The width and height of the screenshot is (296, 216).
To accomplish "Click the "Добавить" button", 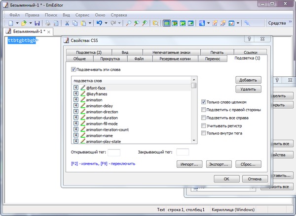I will point(248,80).
